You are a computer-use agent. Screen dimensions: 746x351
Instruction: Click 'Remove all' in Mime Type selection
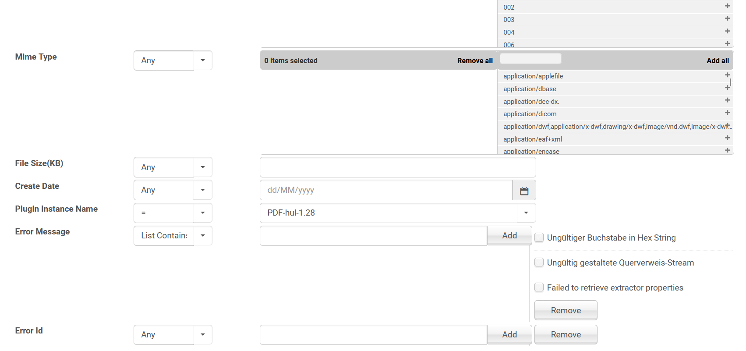click(x=475, y=61)
